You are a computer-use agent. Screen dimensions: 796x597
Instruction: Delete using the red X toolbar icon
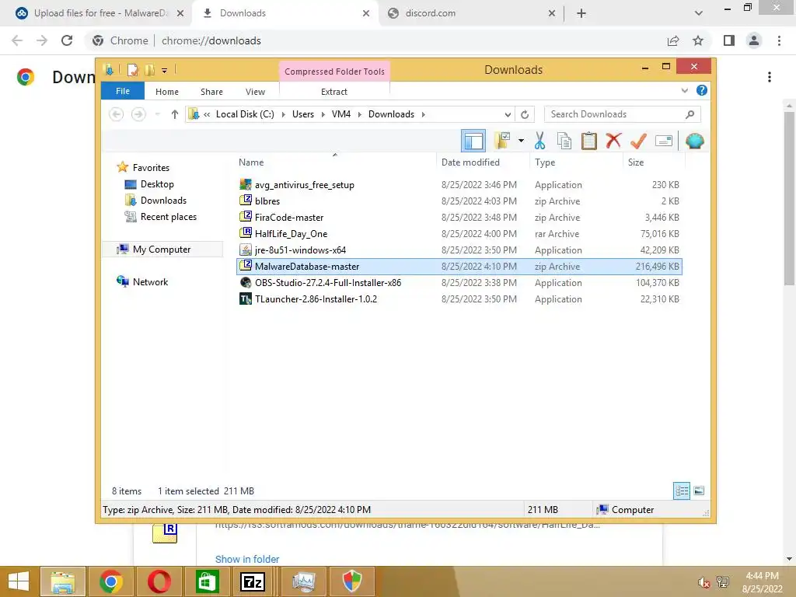tap(614, 141)
